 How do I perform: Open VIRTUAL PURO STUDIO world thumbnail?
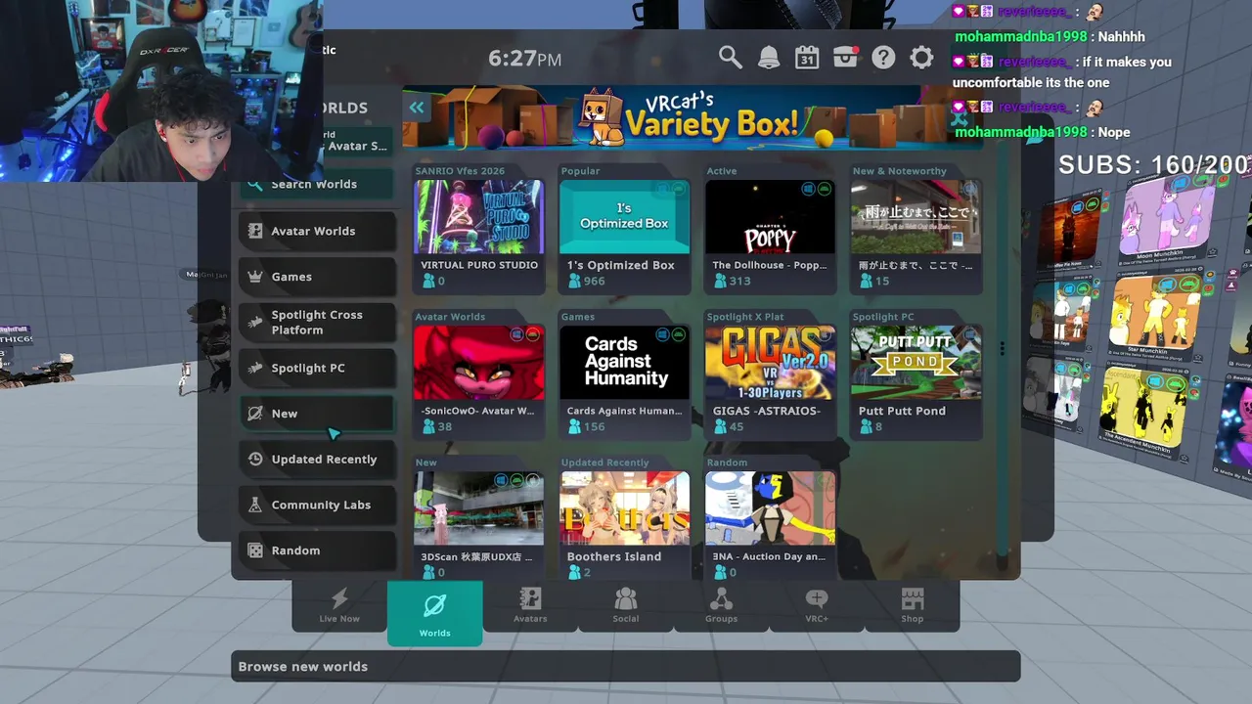coord(478,216)
